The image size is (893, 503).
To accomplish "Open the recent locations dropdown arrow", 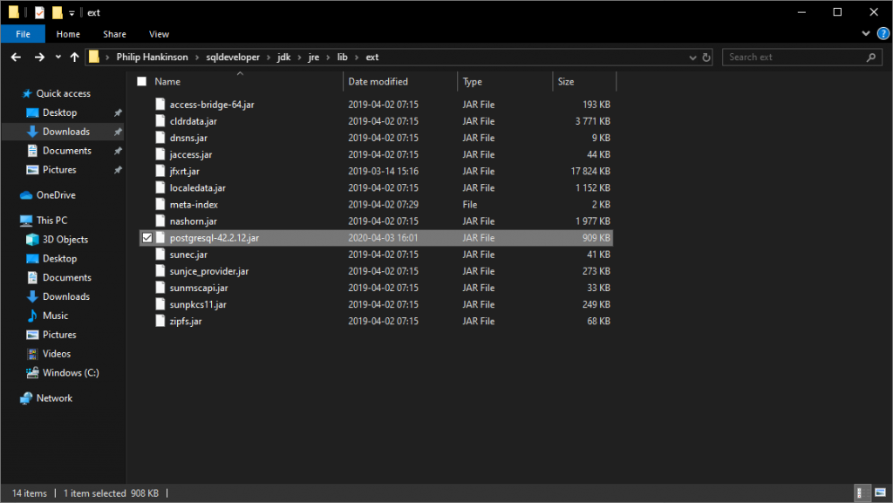I will pyautogui.click(x=58, y=58).
